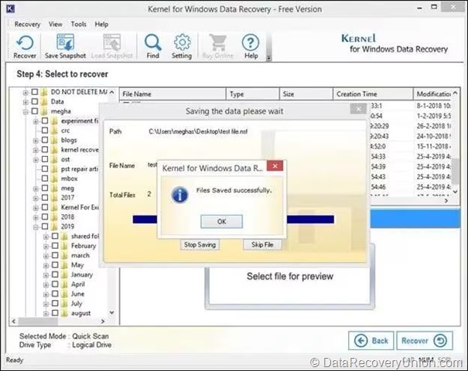The height and width of the screenshot is (371, 468).
Task: Click the info icon in success dialog
Action: pyautogui.click(x=179, y=195)
